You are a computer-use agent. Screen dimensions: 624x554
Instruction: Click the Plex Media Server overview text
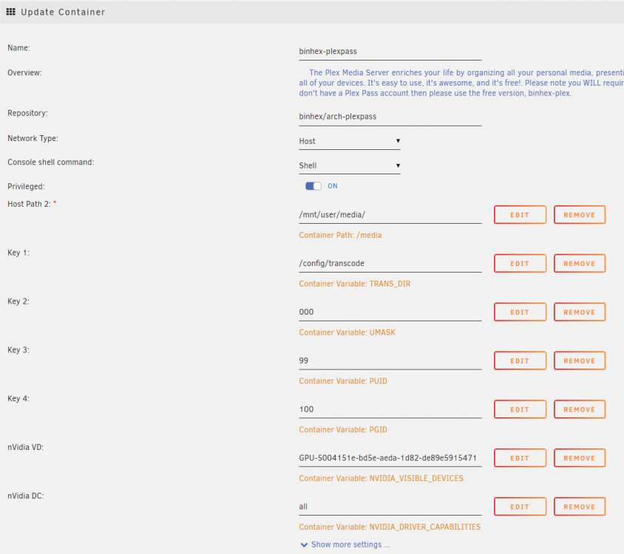pyautogui.click(x=461, y=83)
